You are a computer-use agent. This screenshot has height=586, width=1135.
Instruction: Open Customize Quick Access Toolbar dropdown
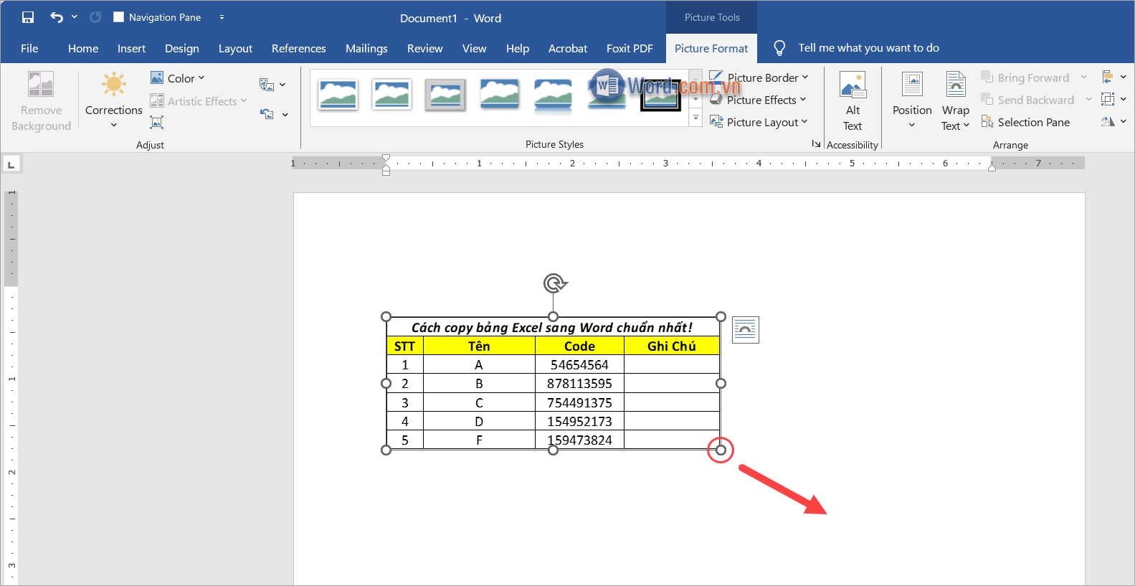(222, 17)
